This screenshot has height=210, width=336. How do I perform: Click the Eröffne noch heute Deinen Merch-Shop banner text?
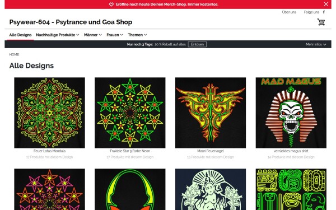pyautogui.click(x=167, y=4)
